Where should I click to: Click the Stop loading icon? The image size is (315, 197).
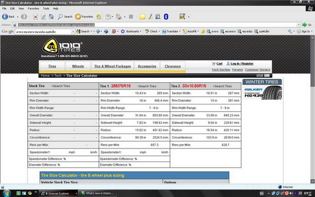click(x=36, y=17)
